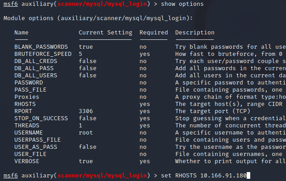Click the THREADS option name
The image size is (286, 181).
click(x=27, y=125)
